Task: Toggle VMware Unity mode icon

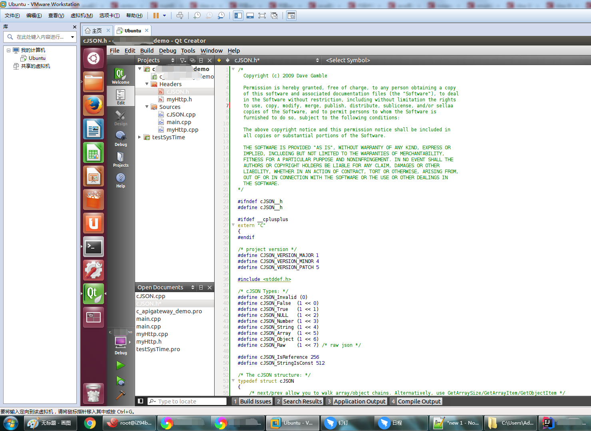Action: pyautogui.click(x=274, y=16)
